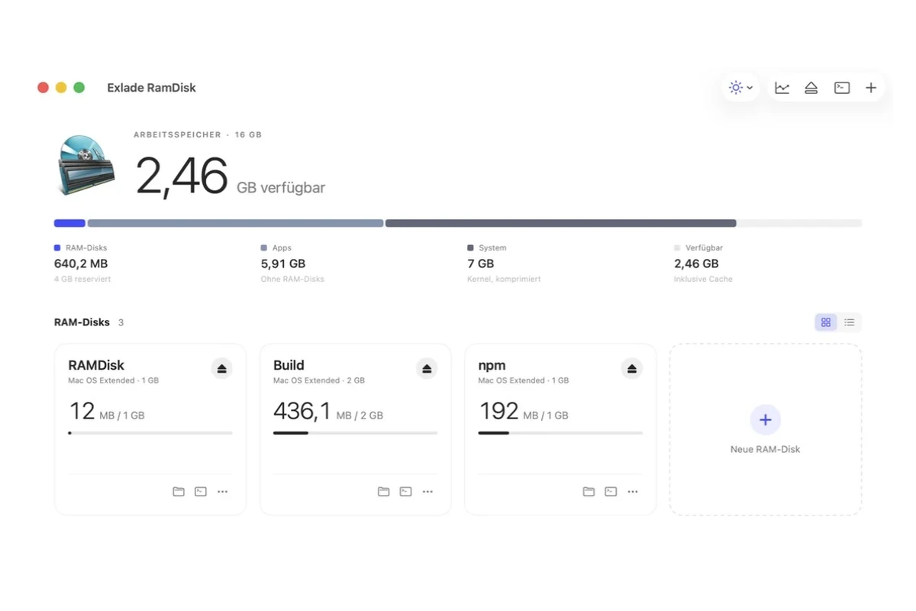Click the '436,1' usage value on Build
Image resolution: width=916 pixels, height=611 pixels.
pos(302,412)
